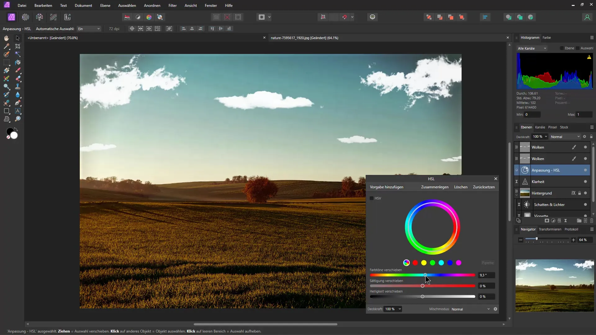596x335 pixels.
Task: Select the cyan color channel swatch
Action: point(441,263)
